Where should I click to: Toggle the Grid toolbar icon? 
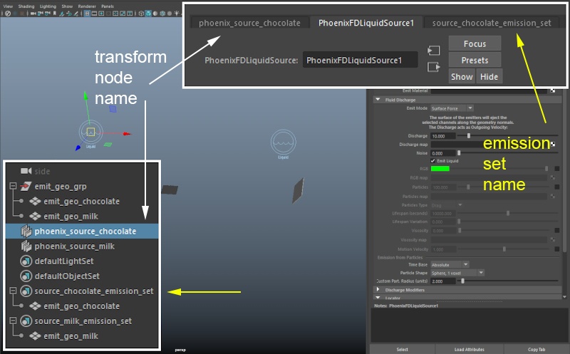87,14
